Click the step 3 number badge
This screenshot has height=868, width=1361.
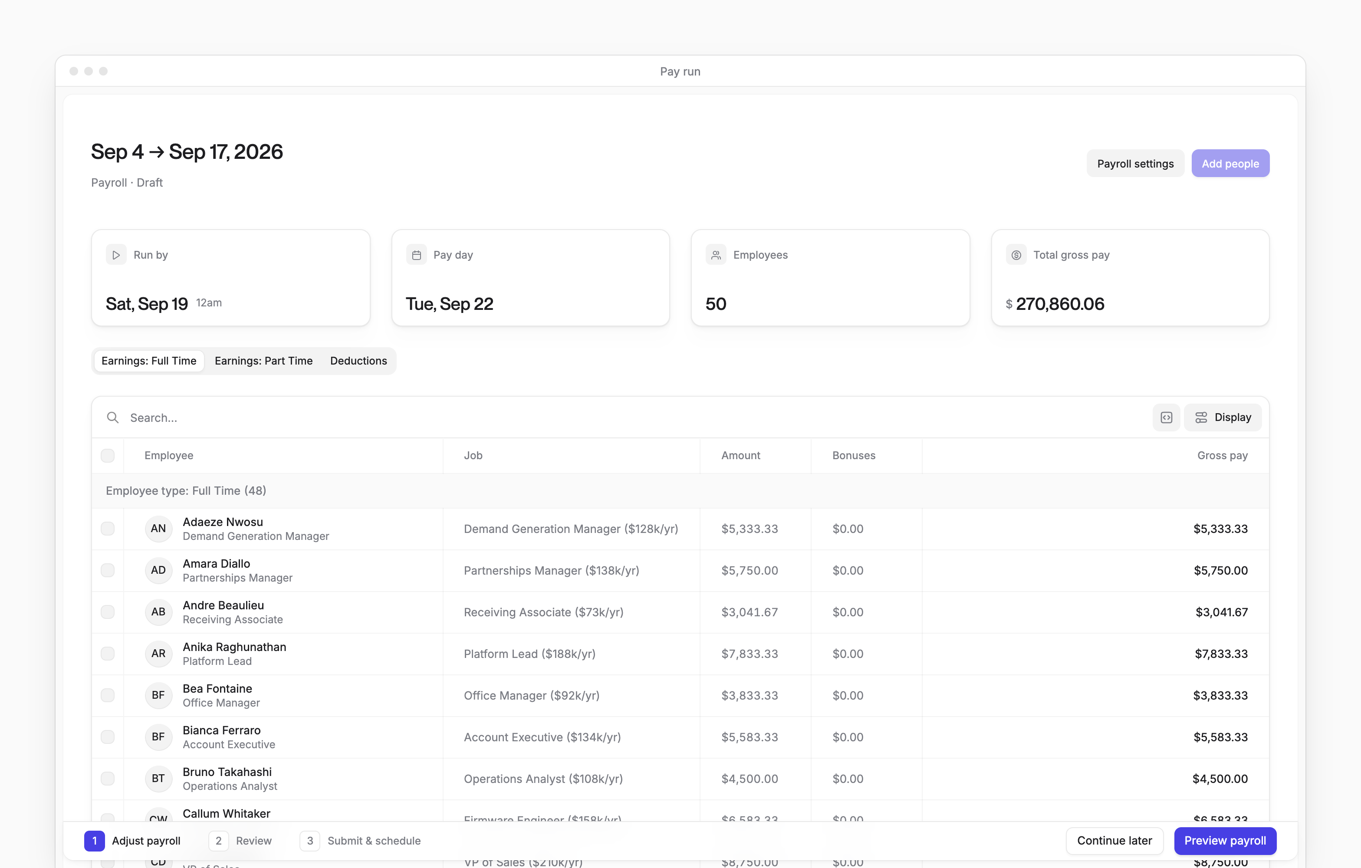(x=310, y=841)
